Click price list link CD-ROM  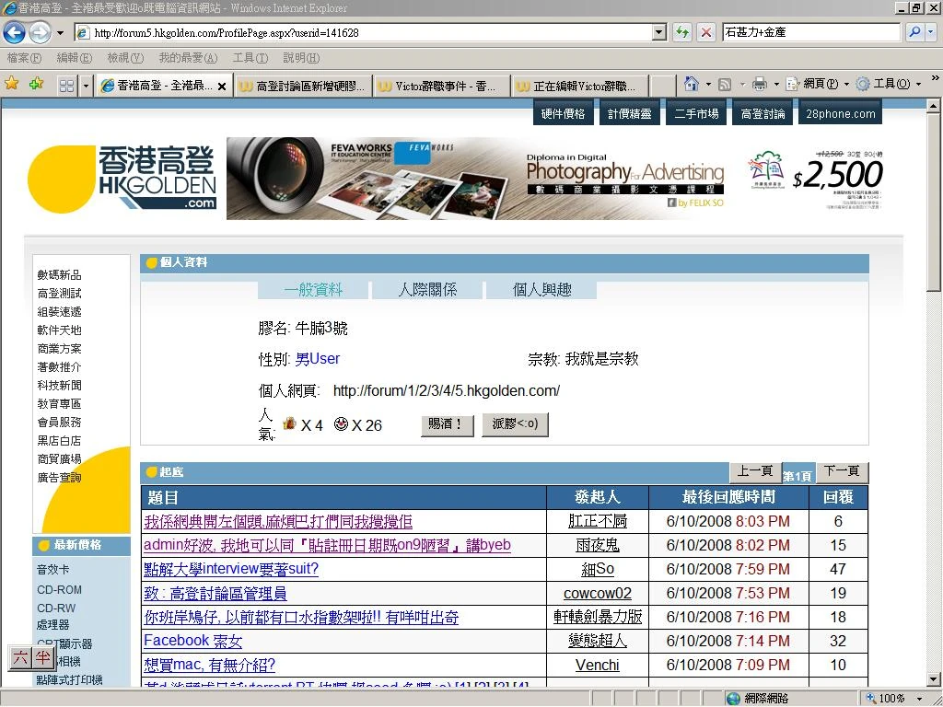(x=59, y=590)
